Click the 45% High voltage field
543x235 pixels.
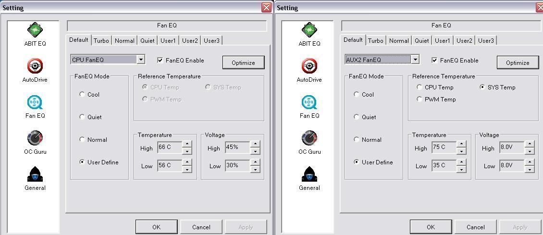pyautogui.click(x=237, y=148)
